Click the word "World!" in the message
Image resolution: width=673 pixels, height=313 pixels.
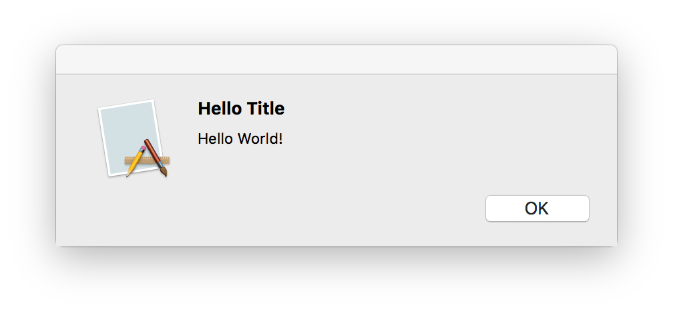pos(260,139)
